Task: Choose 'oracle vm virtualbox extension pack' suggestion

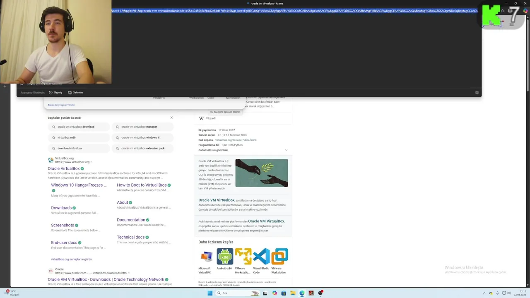Action: 142,148
